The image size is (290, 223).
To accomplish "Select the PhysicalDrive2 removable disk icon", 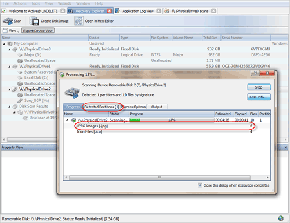I will point(15,89).
